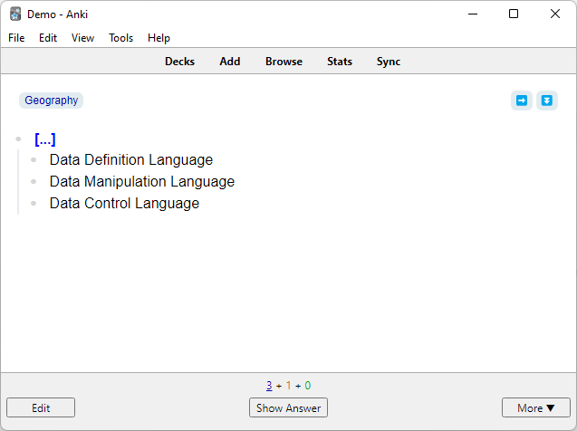Click the Data Definition Language list item
577x431 pixels.
(x=131, y=160)
